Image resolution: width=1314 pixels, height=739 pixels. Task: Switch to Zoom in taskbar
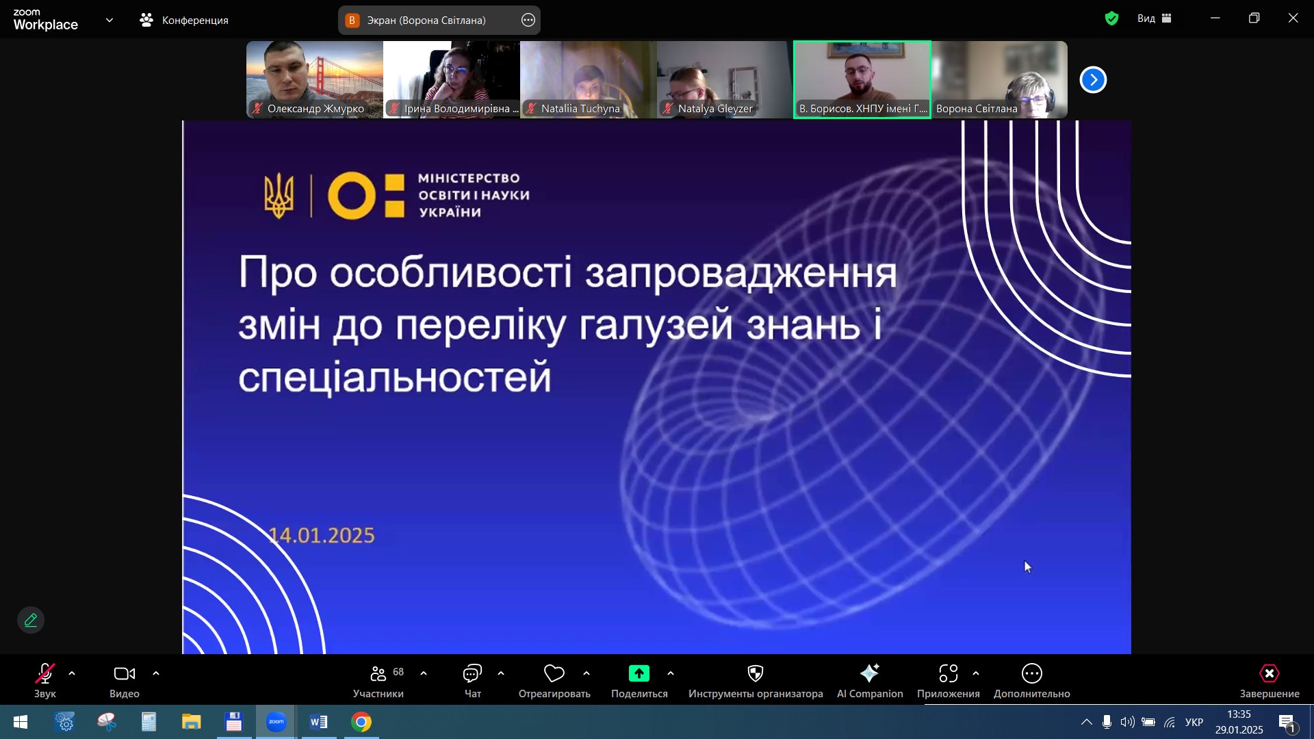[x=276, y=723]
